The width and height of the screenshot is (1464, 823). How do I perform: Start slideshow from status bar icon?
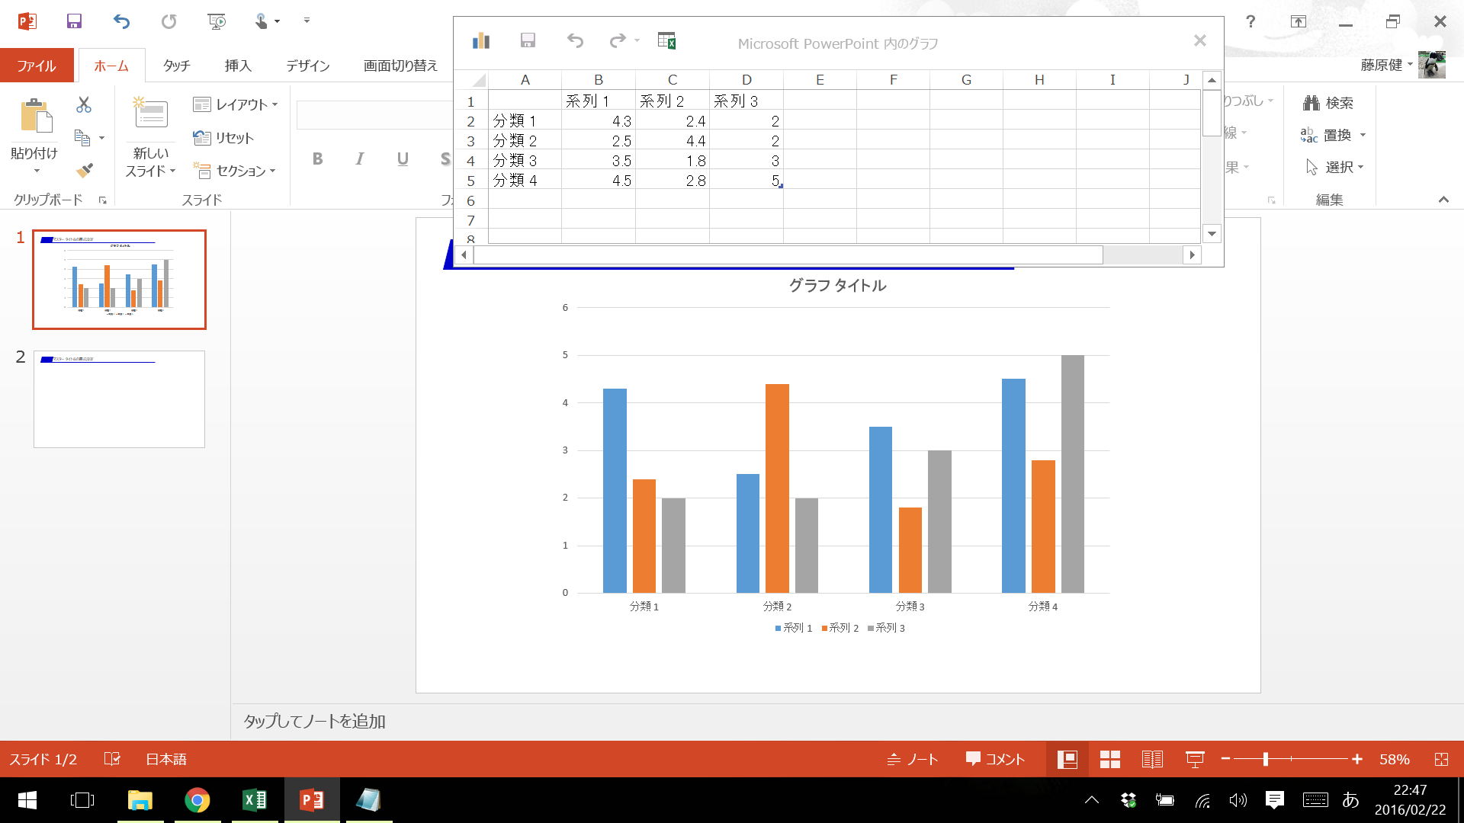click(x=1195, y=759)
